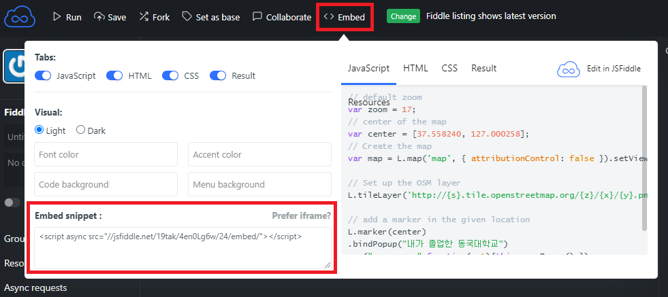
Task: Click the L.marker(center) code line
Action: pyautogui.click(x=387, y=232)
